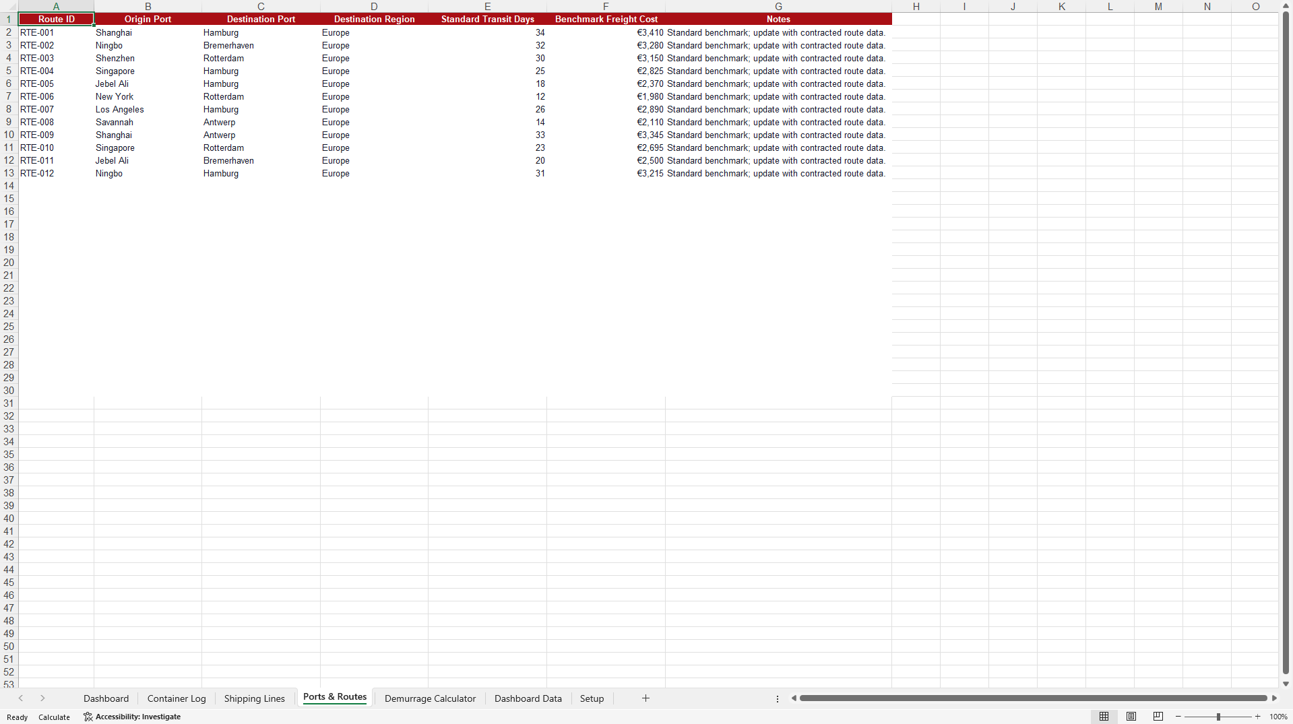
Task: Click the zoom slider handle
Action: tap(1218, 717)
